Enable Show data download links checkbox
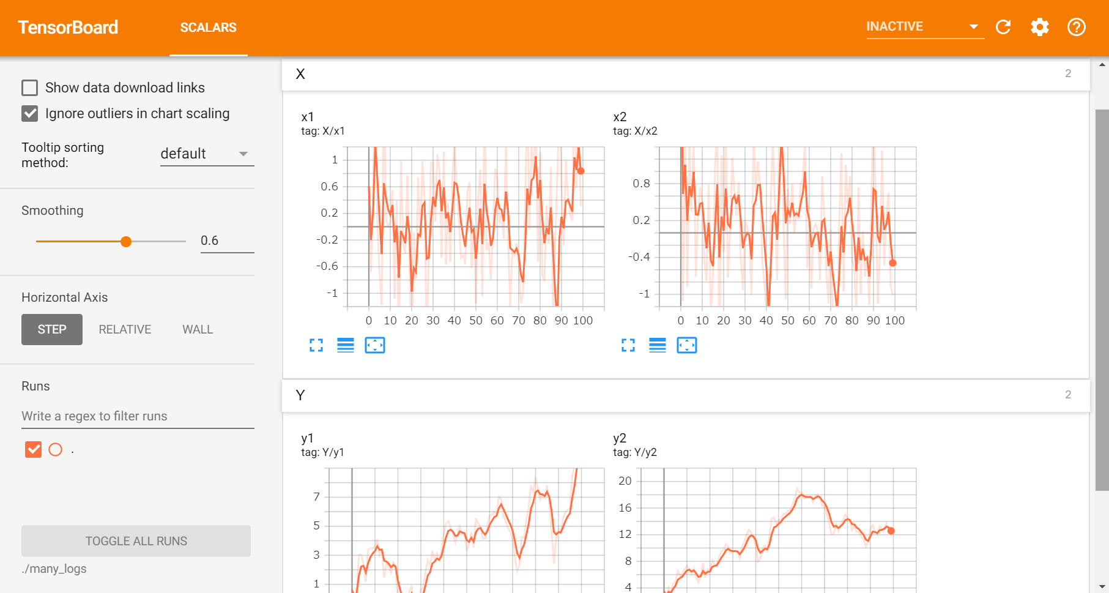Image resolution: width=1109 pixels, height=593 pixels. pos(30,88)
